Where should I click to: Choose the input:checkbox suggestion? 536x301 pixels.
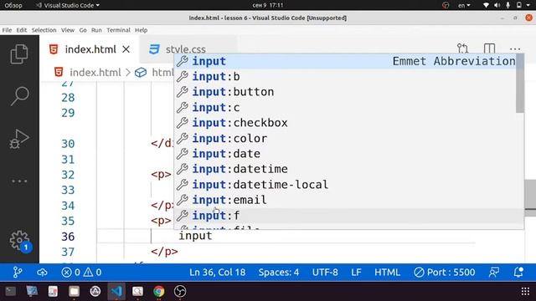click(346, 123)
